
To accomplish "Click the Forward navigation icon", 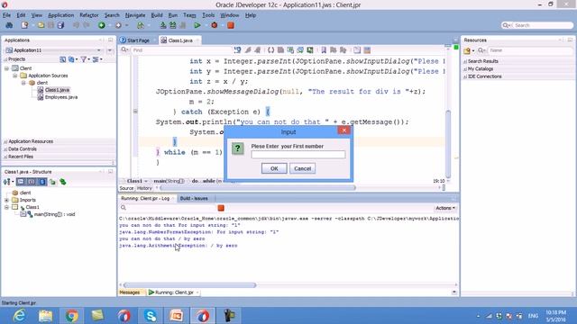I will [118, 25].
